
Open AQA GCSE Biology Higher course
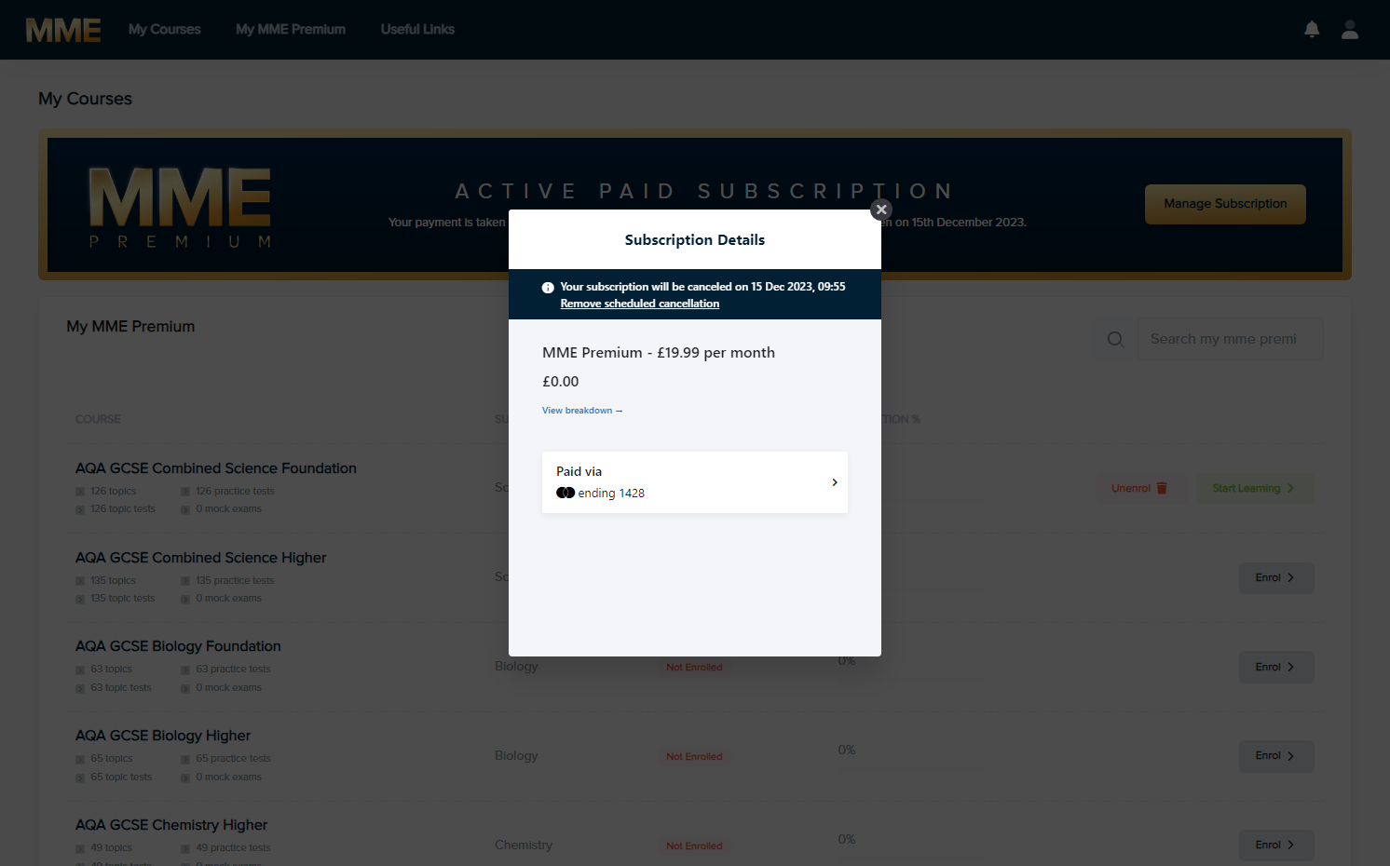163,736
